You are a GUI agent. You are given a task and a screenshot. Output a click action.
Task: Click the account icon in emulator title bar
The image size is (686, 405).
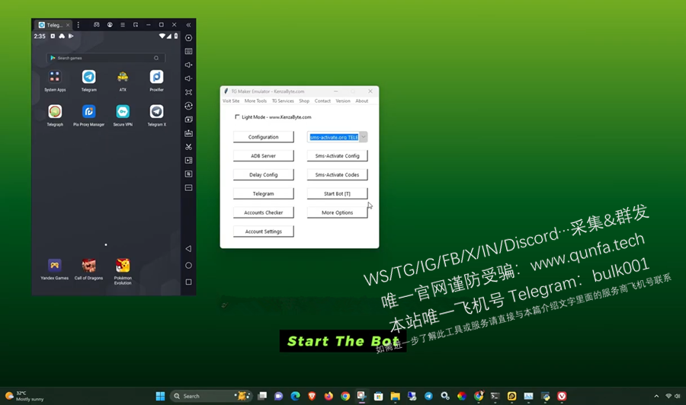click(110, 25)
